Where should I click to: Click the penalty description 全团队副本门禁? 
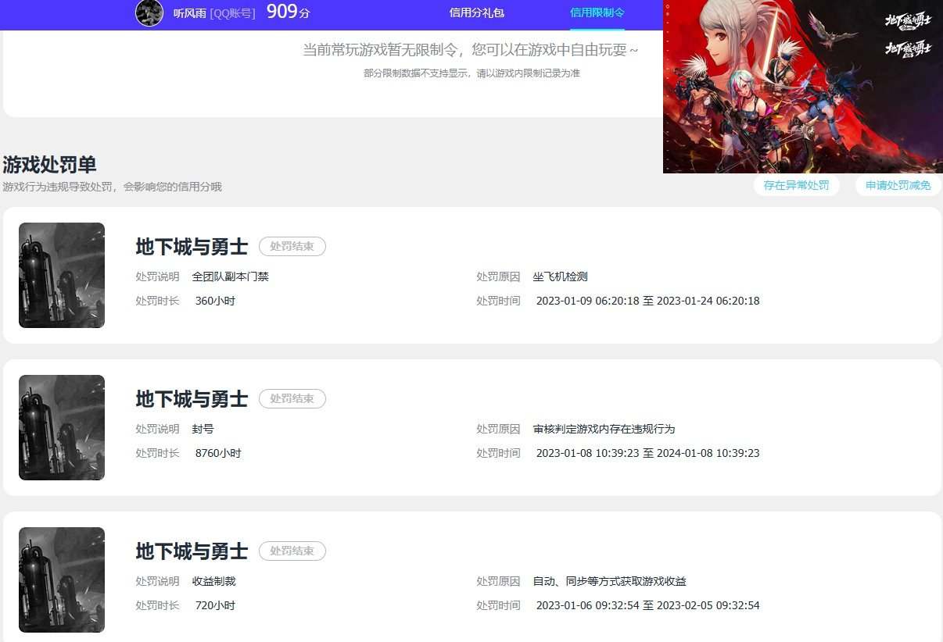pos(231,276)
